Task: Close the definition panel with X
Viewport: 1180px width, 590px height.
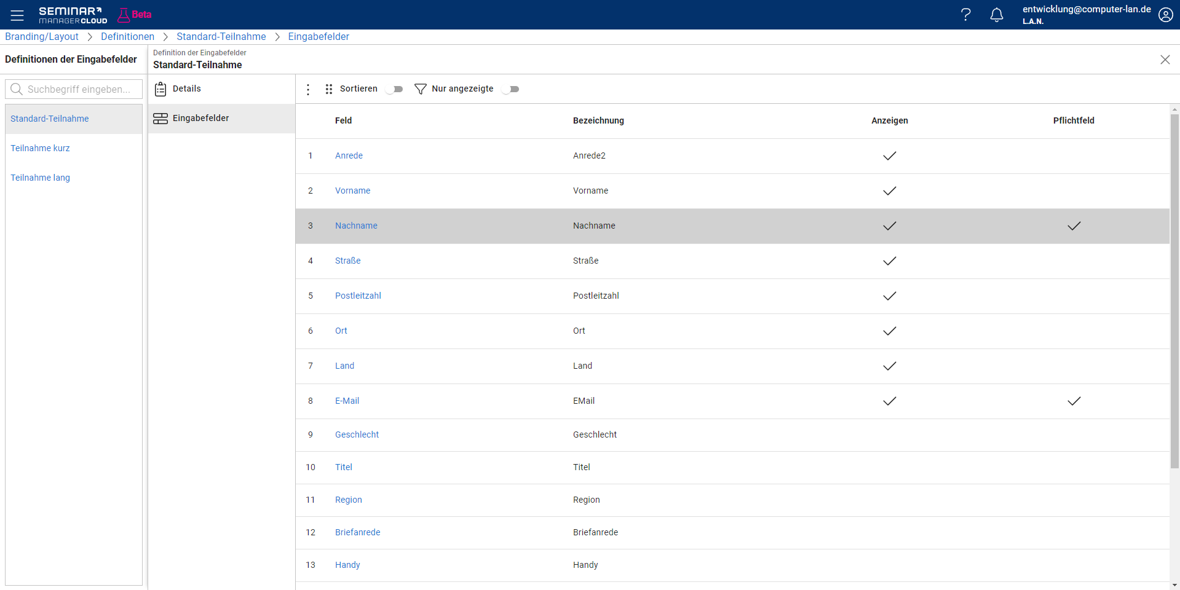Action: (1165, 60)
